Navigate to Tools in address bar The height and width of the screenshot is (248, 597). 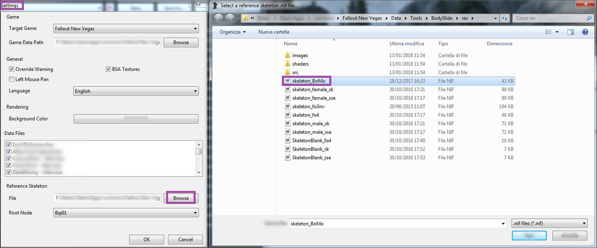[416, 18]
